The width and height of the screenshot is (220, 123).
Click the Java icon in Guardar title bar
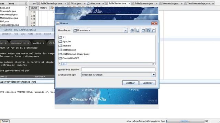[58, 23]
